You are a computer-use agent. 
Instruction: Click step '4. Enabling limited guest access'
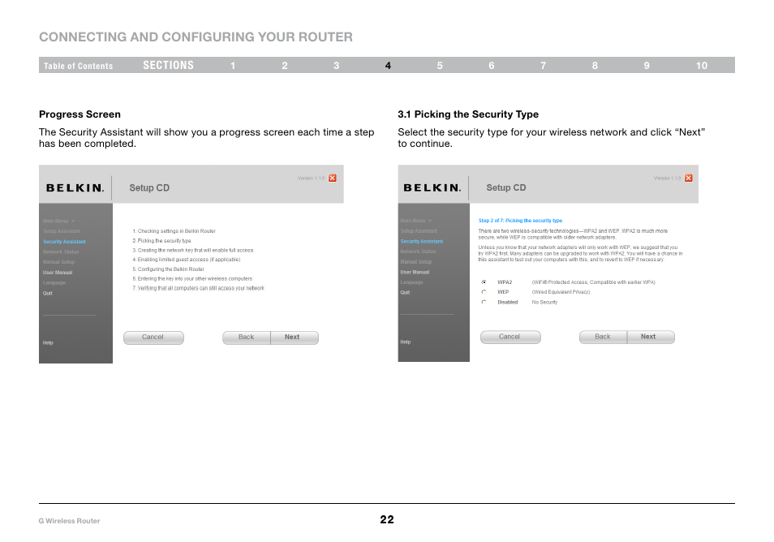(x=186, y=260)
